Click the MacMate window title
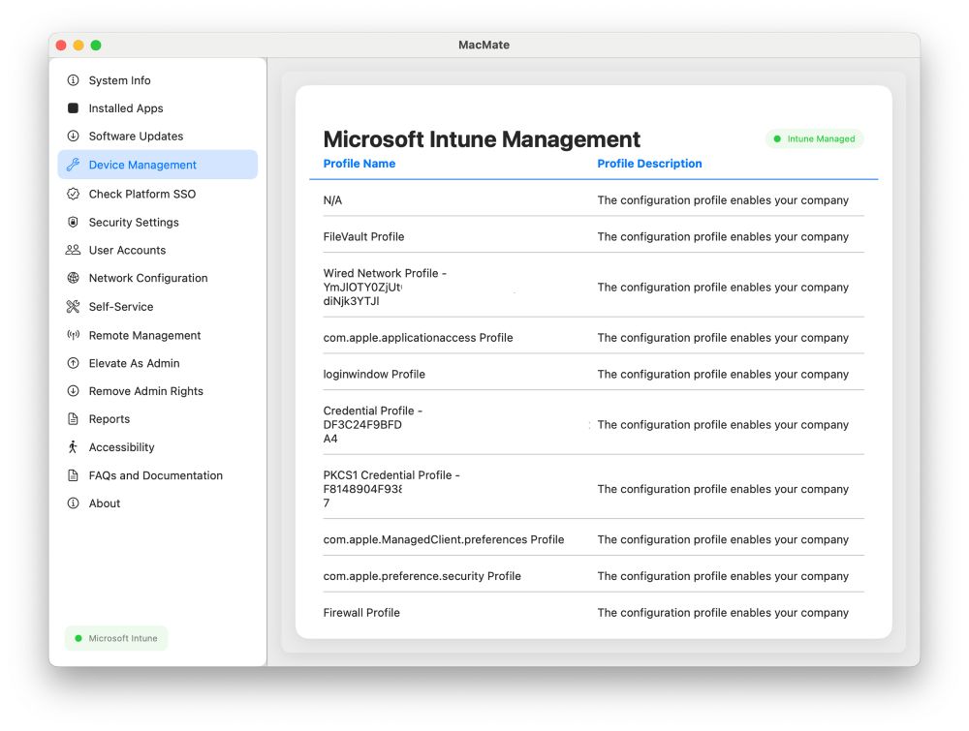Viewport: 969px width, 731px height. (484, 45)
